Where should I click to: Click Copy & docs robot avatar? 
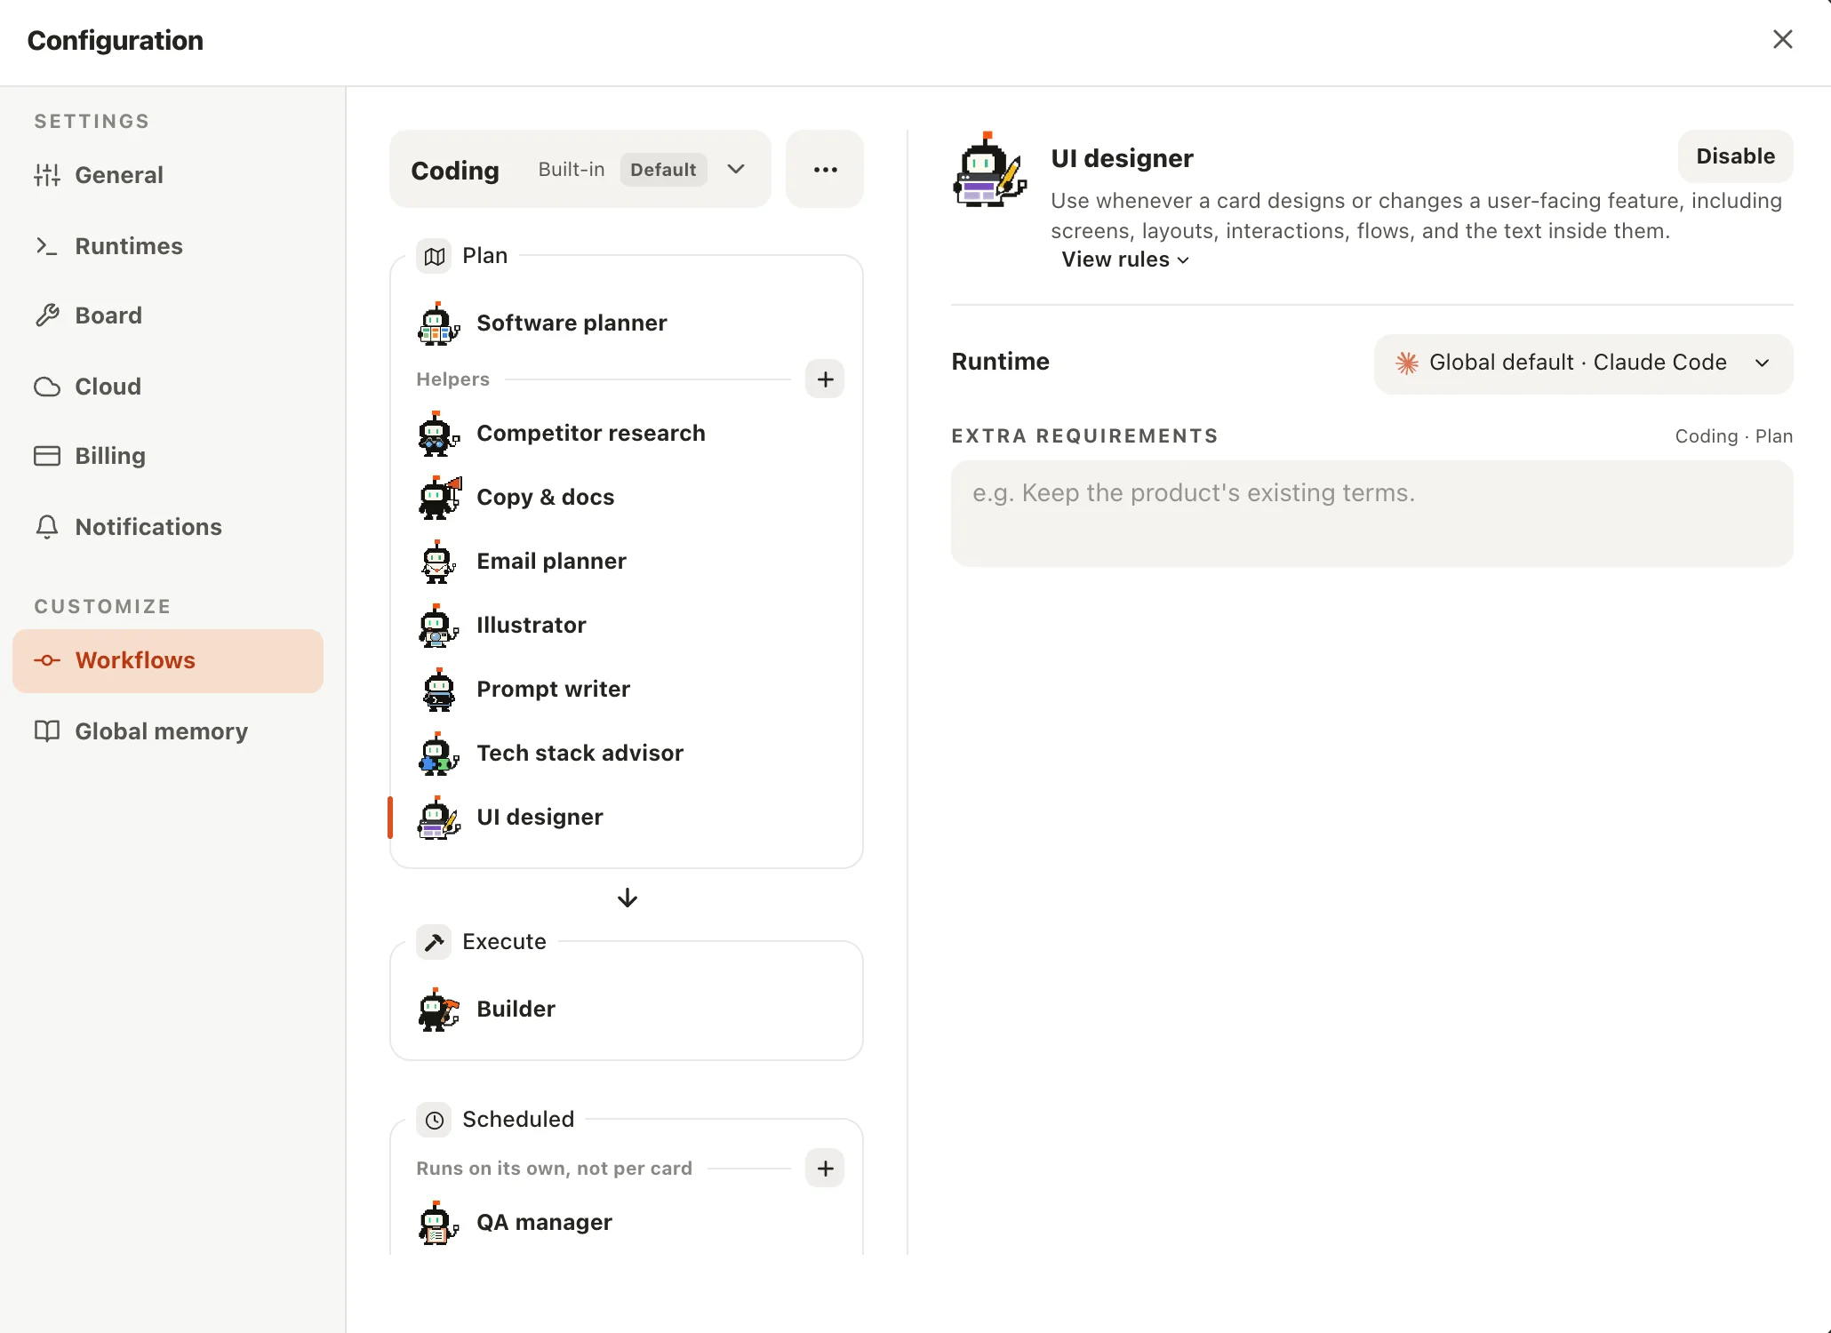[439, 498]
